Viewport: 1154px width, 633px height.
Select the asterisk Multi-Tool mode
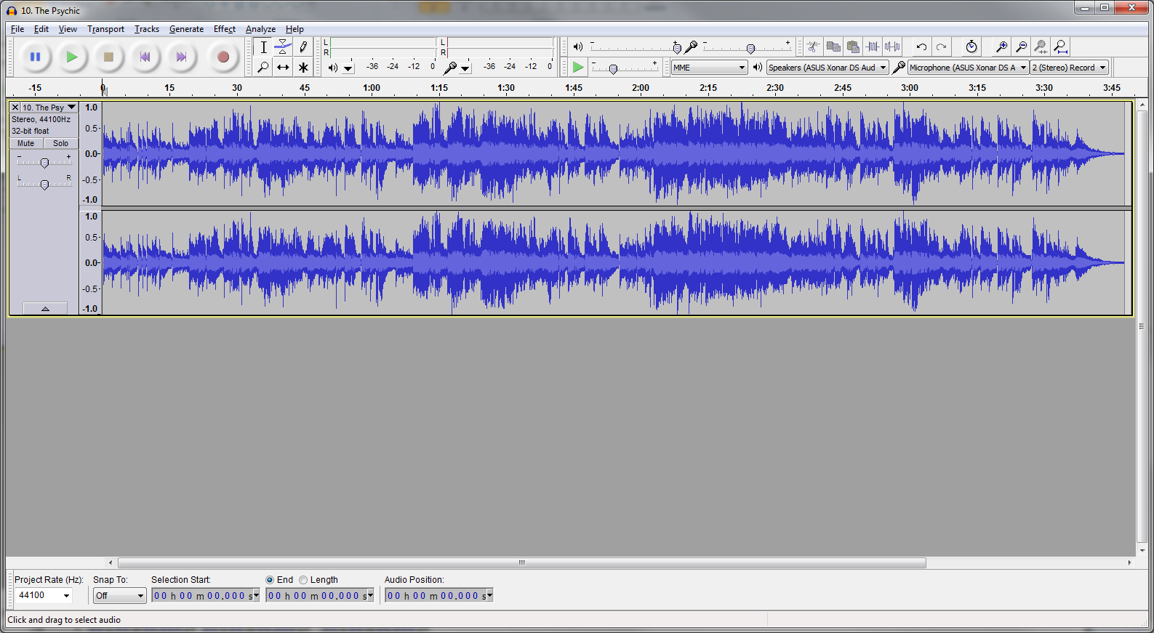pyautogui.click(x=303, y=68)
